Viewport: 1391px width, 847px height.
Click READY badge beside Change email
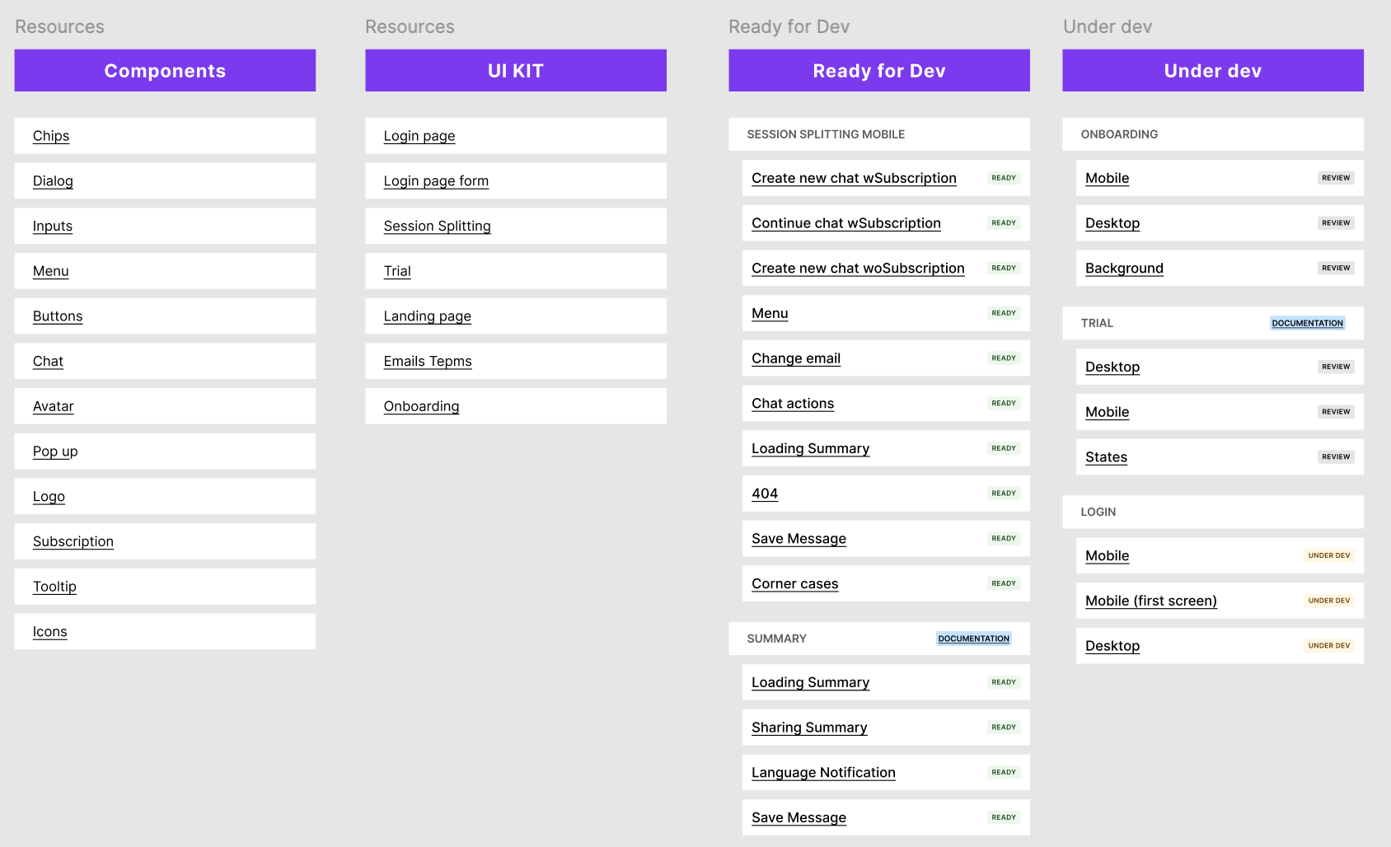[1004, 358]
